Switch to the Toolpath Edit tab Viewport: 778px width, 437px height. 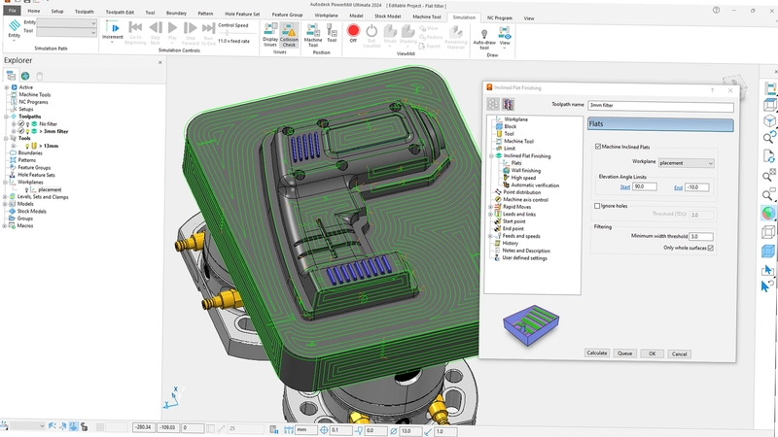coord(120,12)
